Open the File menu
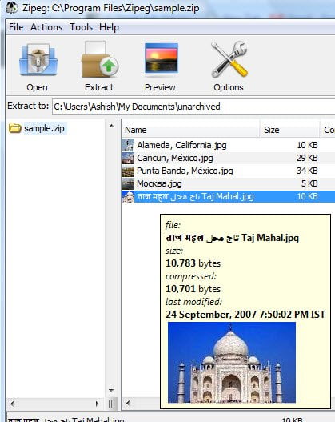The height and width of the screenshot is (422, 335). 16,27
